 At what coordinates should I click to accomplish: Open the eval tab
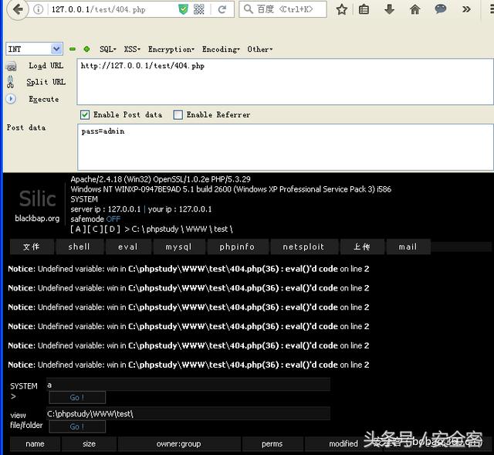tap(128, 246)
